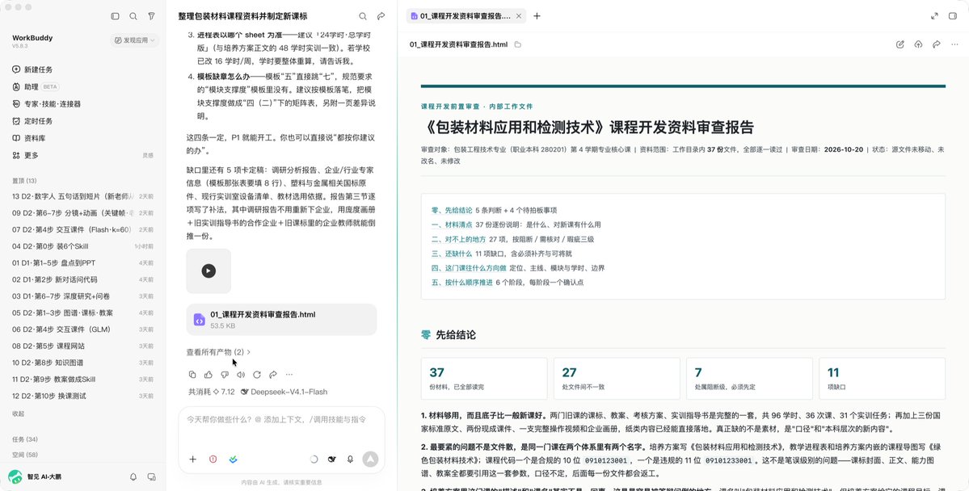The image size is (969, 491).
Task: Toggle the left sidebar panel icon
Action: 115,16
